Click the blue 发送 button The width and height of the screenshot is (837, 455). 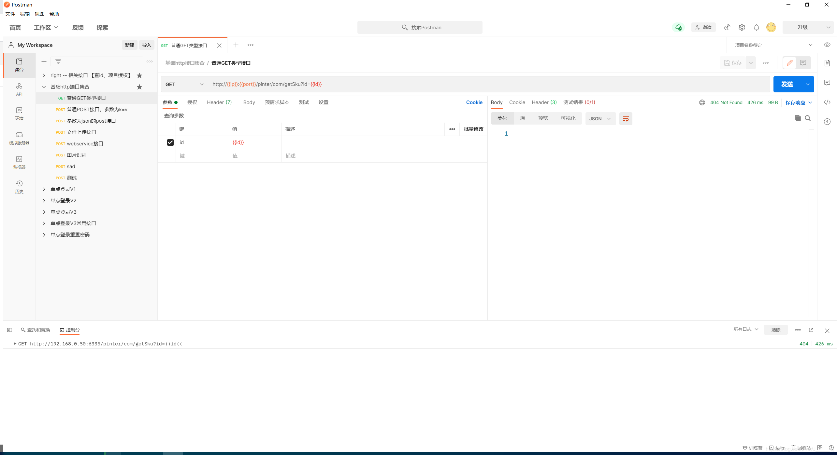point(787,84)
